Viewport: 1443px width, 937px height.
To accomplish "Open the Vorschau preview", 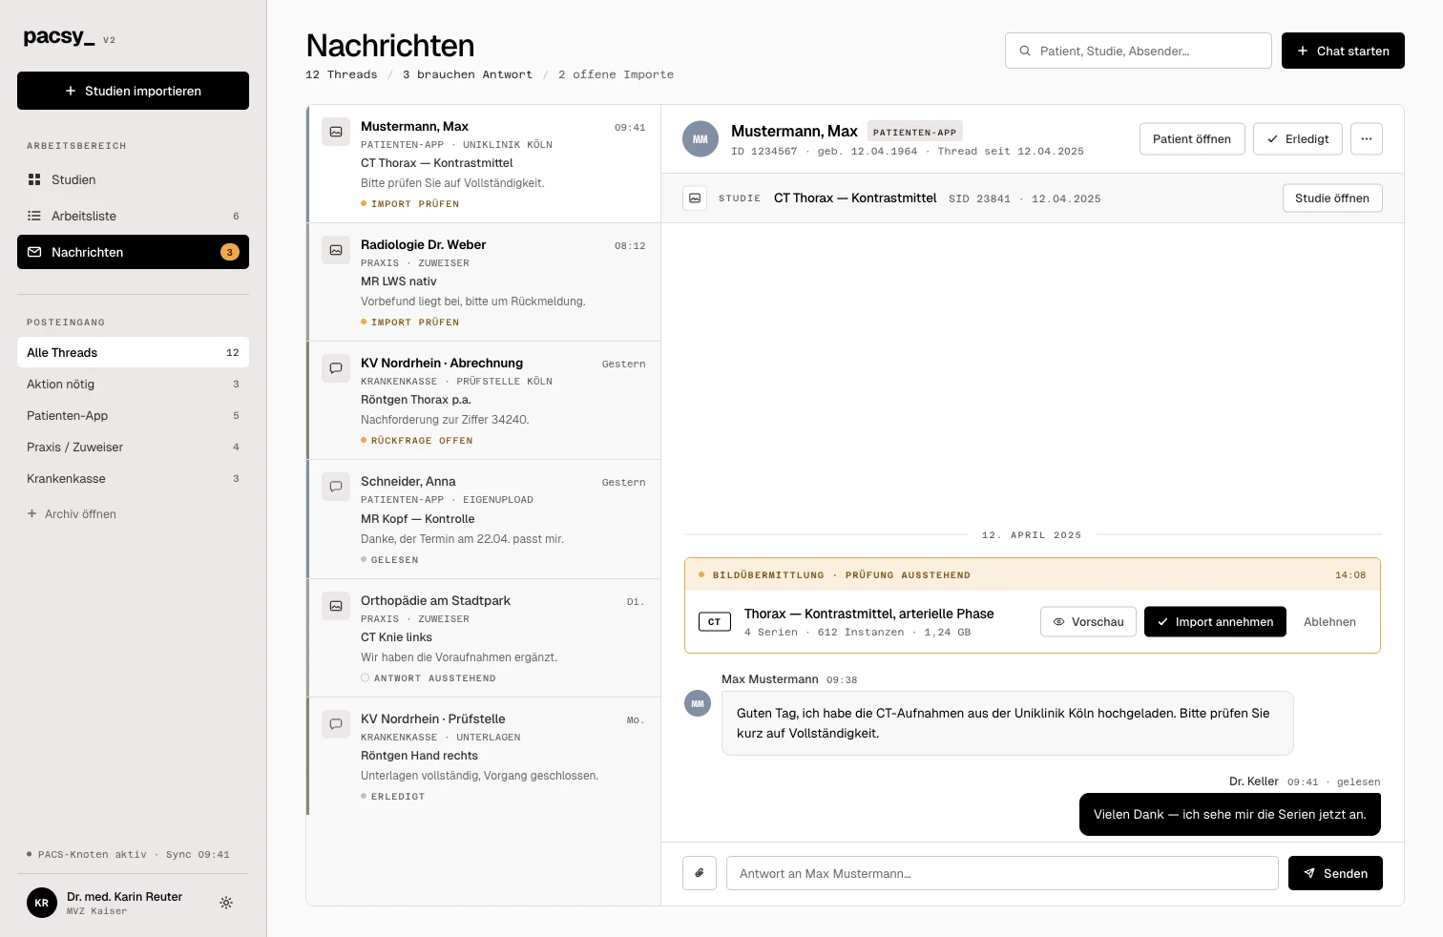I will 1089,622.
